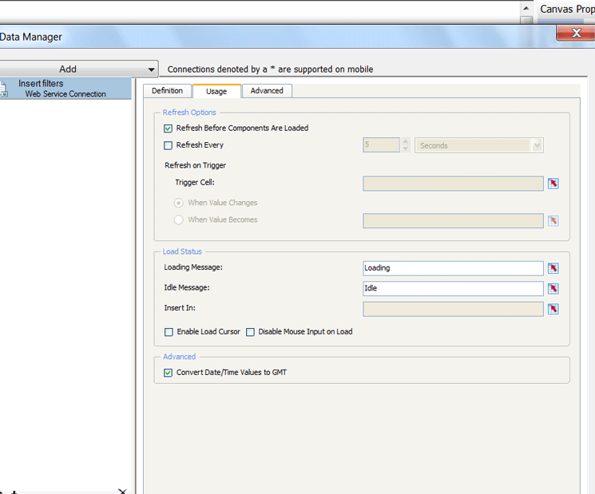Viewport: 595px width, 494px height.
Task: Click the Loading Message text field
Action: tap(452, 268)
